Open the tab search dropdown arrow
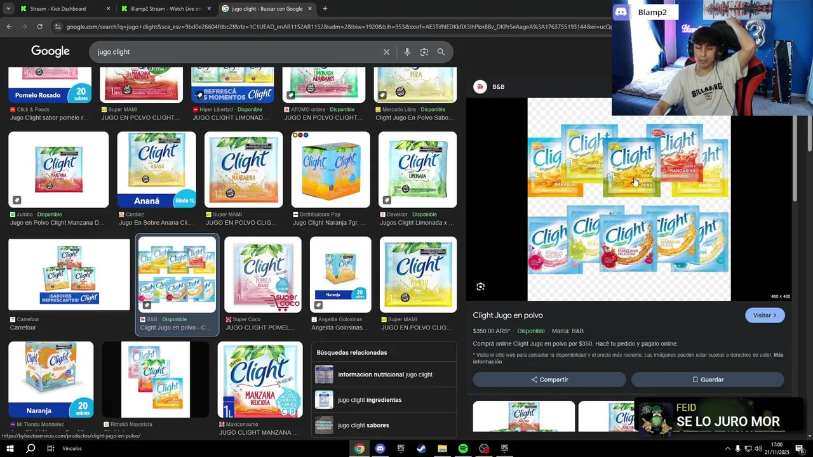 point(8,9)
